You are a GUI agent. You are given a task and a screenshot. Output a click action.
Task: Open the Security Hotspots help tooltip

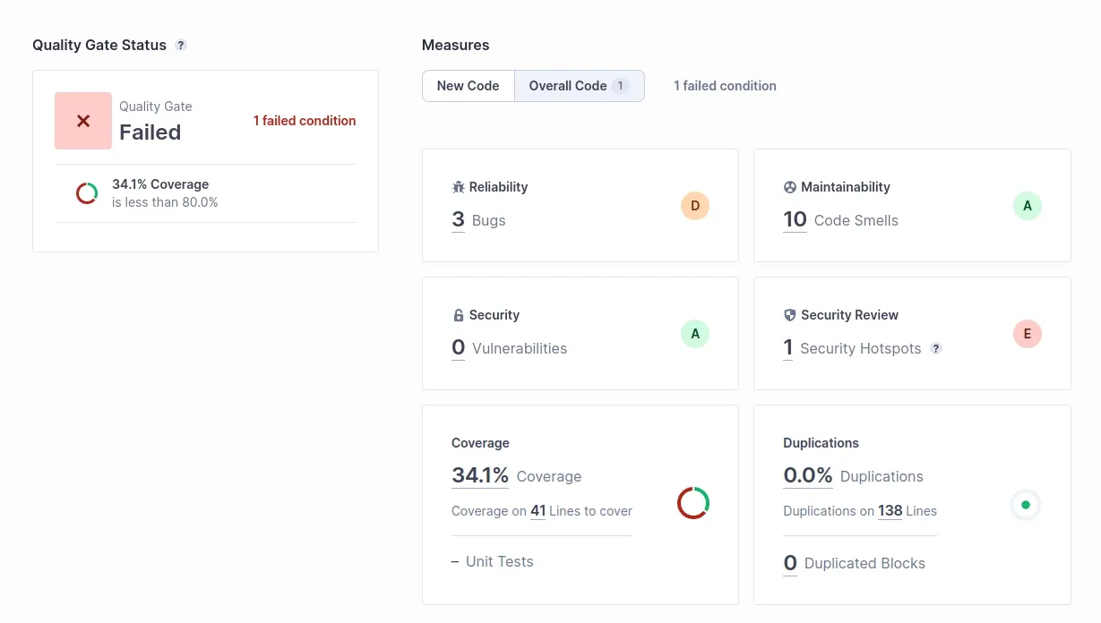936,348
